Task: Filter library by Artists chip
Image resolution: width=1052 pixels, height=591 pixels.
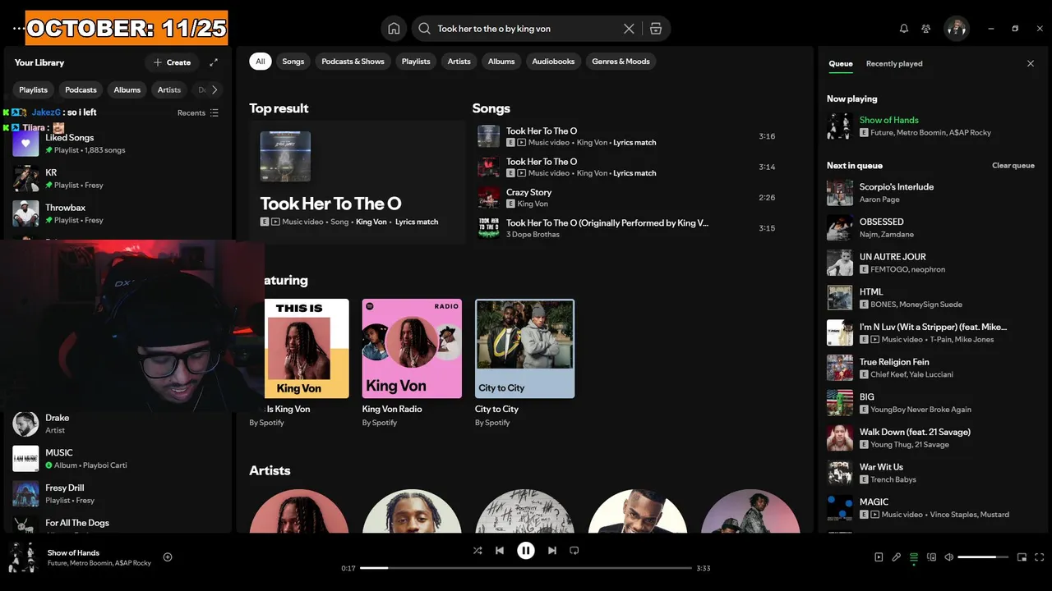Action: point(169,90)
